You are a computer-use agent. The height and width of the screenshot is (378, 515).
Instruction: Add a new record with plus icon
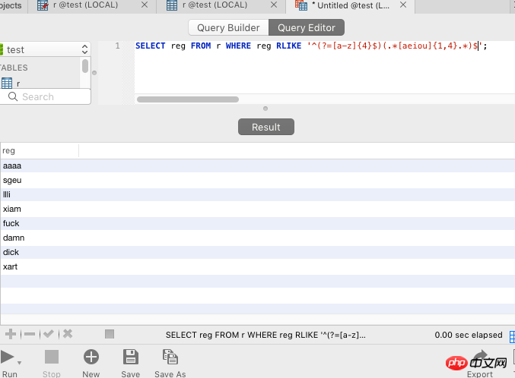(11, 334)
